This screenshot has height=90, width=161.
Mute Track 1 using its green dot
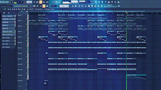point(26,19)
